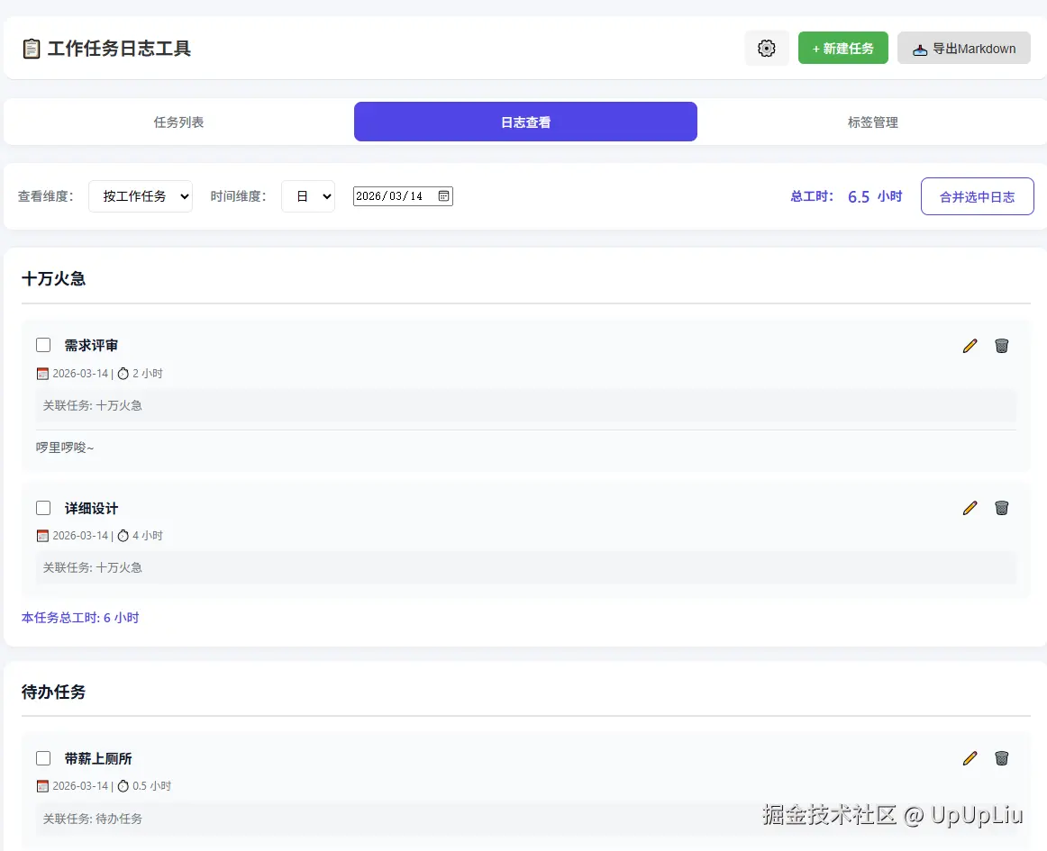Open the 查看维度 dropdown showing 按工作任务
The image size is (1047, 851).
(141, 196)
